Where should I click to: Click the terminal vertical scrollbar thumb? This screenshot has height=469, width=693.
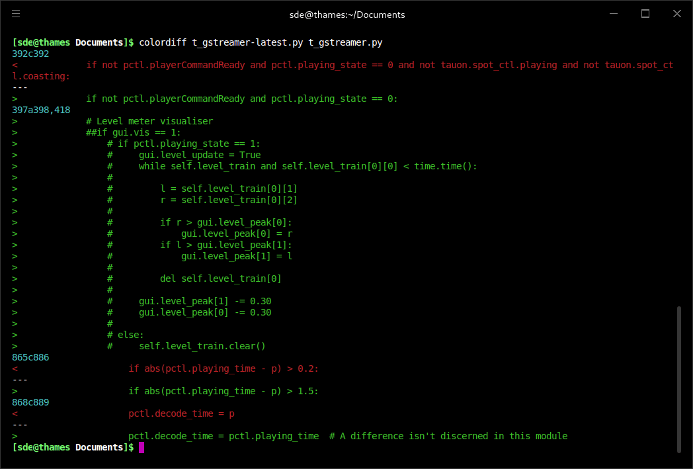click(679, 379)
